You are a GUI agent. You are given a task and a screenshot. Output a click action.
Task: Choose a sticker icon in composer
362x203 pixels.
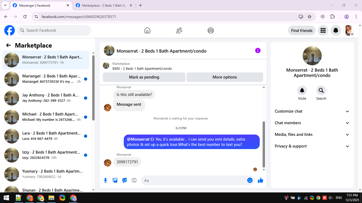(125, 180)
